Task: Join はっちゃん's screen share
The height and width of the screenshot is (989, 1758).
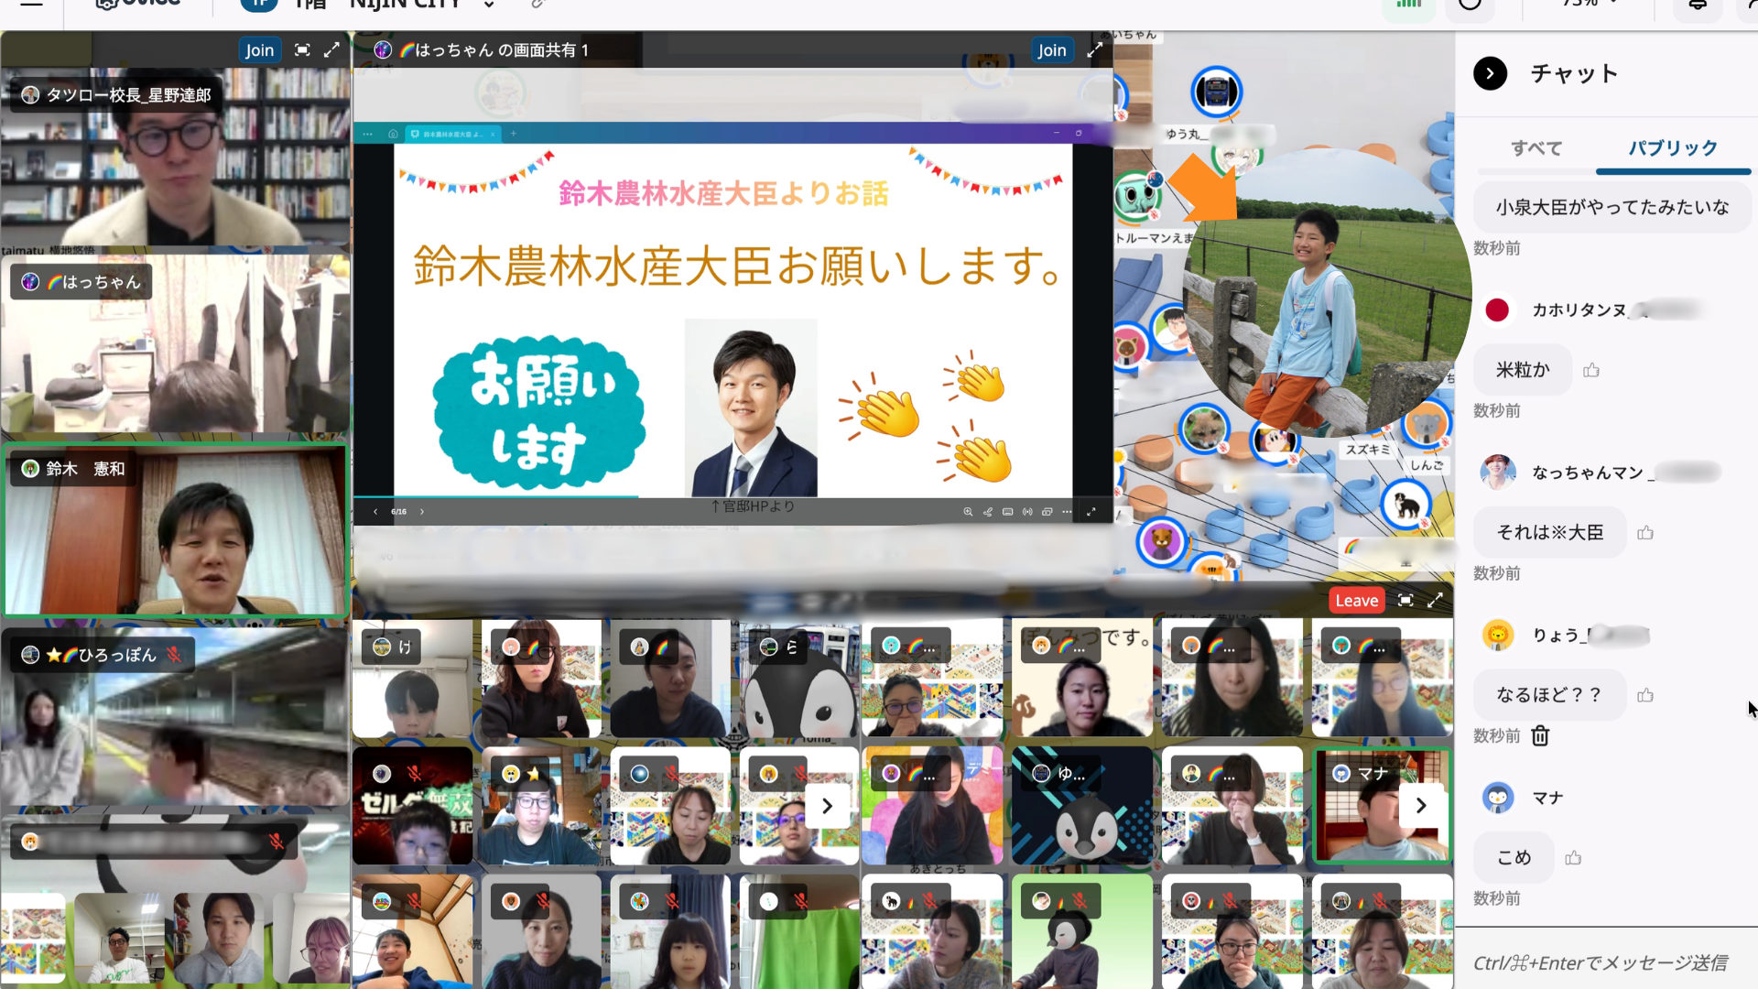Action: pyautogui.click(x=1051, y=50)
